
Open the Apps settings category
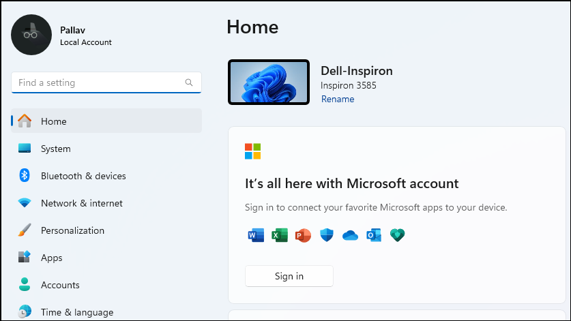click(106, 258)
